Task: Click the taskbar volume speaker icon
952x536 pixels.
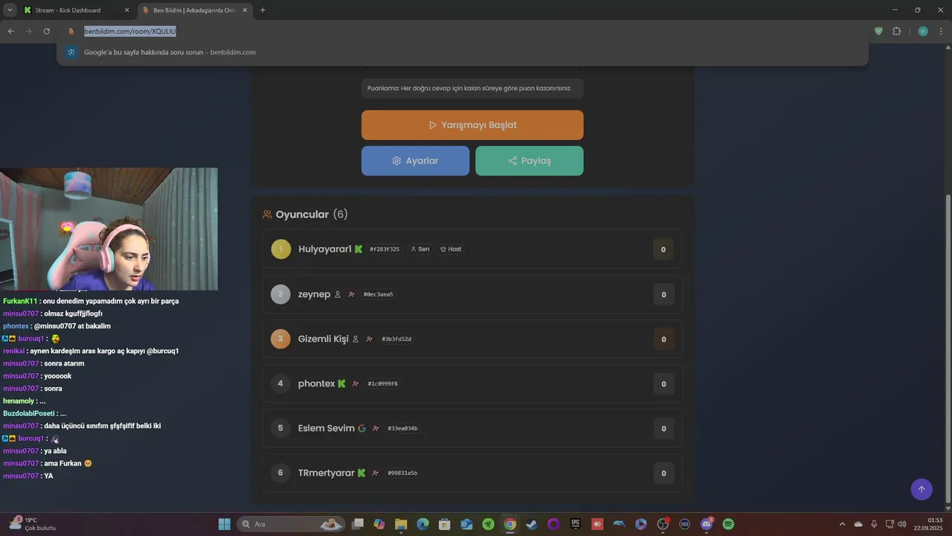Action: tap(901, 524)
